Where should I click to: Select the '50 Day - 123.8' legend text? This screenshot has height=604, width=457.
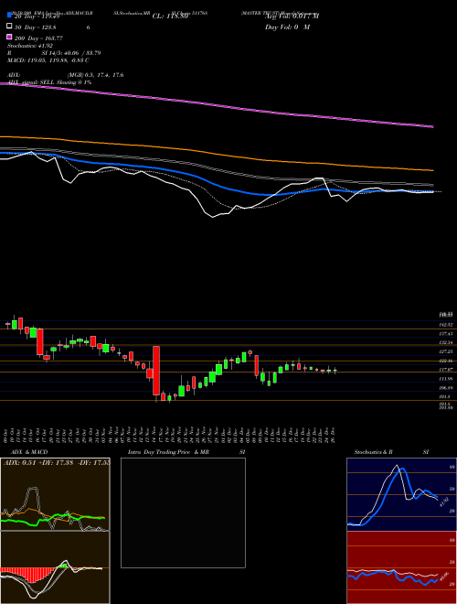click(36, 27)
